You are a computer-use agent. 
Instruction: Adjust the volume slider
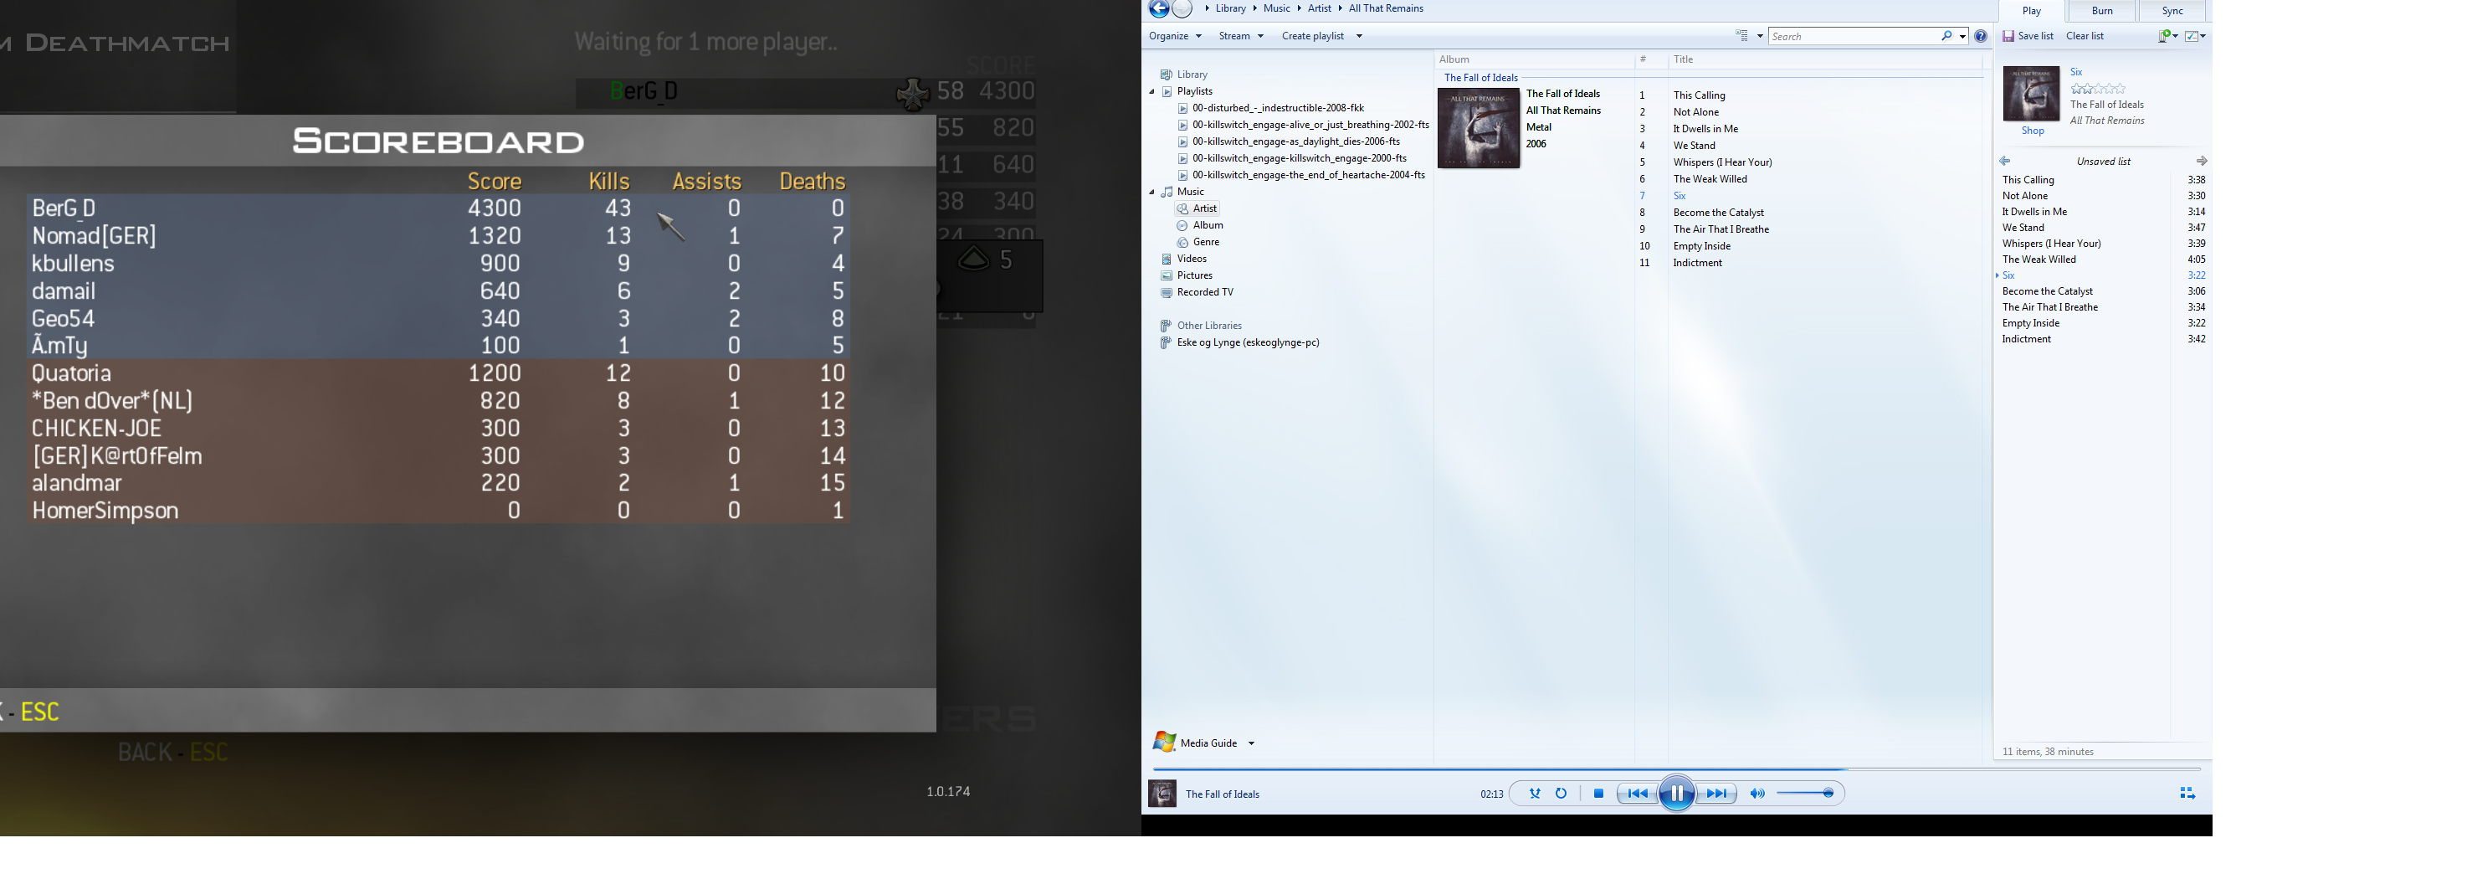coord(1804,794)
